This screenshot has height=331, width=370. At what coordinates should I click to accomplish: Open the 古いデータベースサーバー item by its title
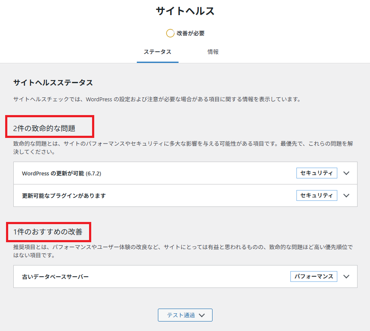(x=55, y=277)
